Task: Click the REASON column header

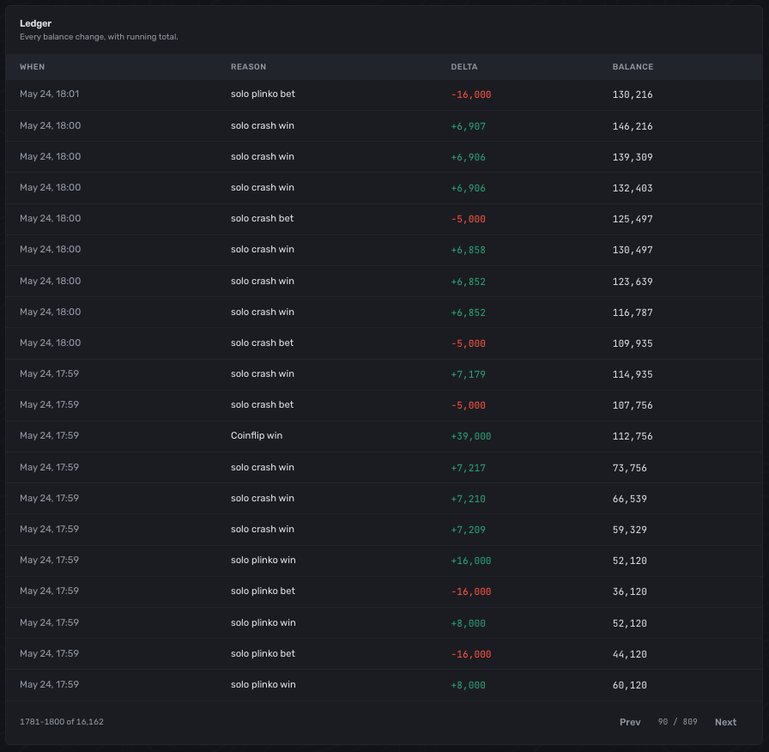Action: point(248,67)
